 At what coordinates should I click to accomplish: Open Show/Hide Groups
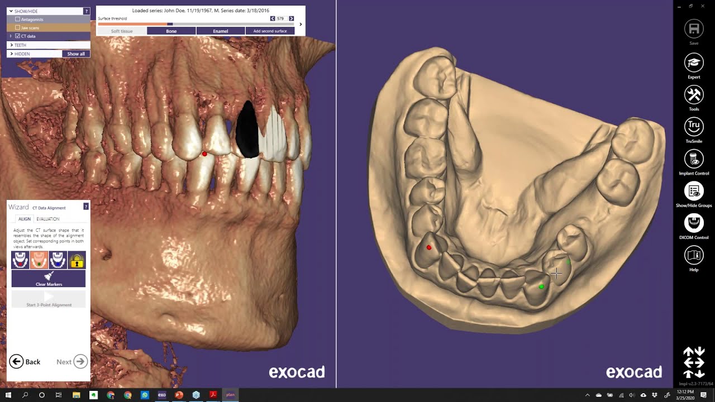(x=694, y=191)
